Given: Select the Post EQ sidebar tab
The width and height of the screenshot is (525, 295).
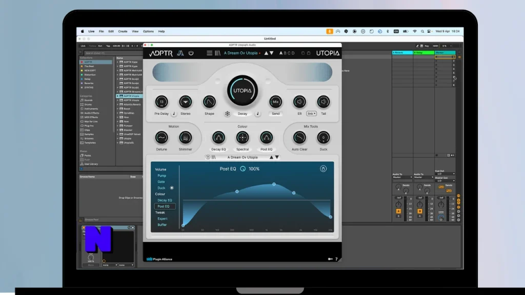Looking at the screenshot, I should (164, 206).
